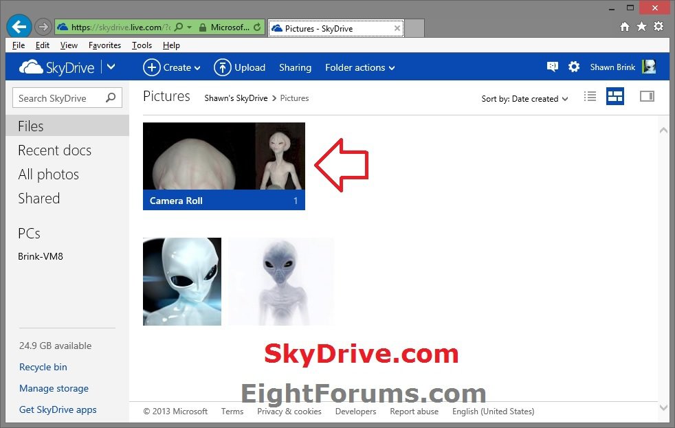
Task: Click the Search SkyDrive magnifier icon
Action: coord(111,98)
